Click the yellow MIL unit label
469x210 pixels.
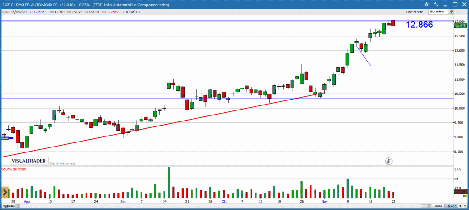coord(465,196)
